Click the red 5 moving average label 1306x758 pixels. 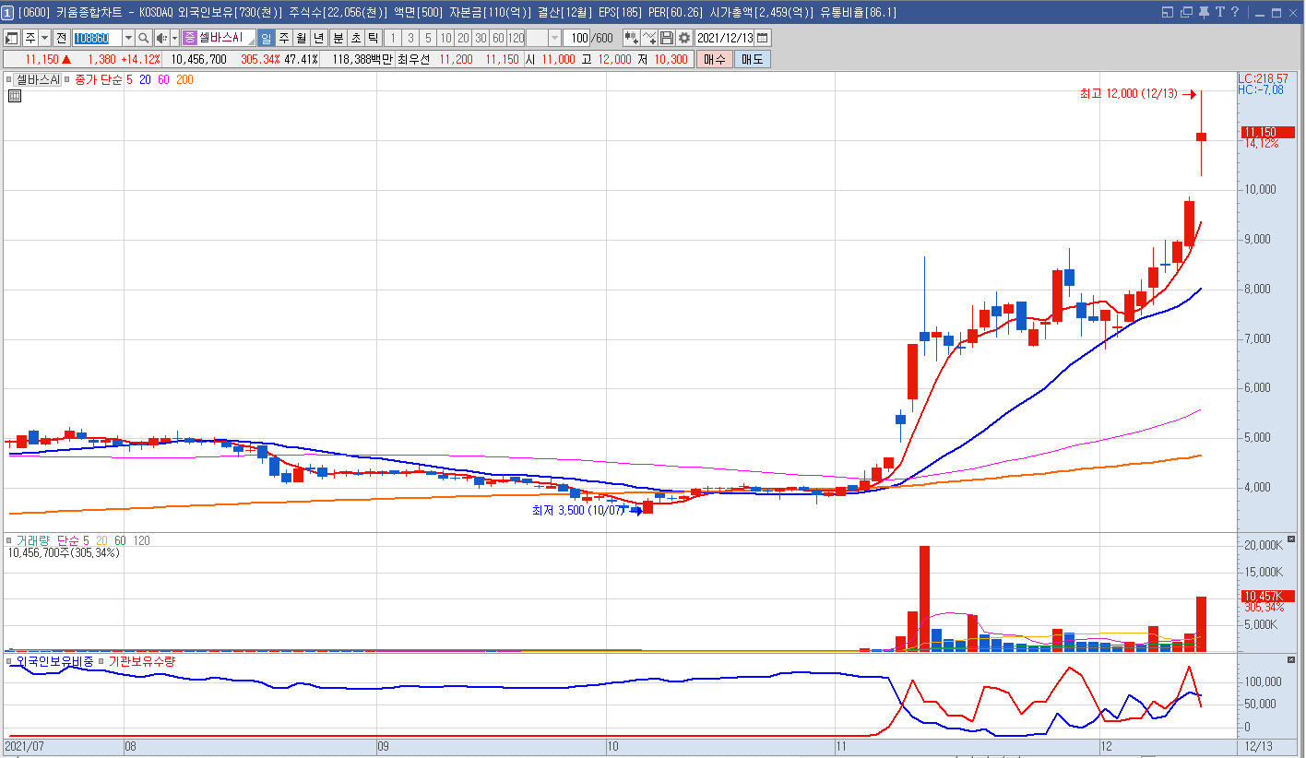(130, 80)
